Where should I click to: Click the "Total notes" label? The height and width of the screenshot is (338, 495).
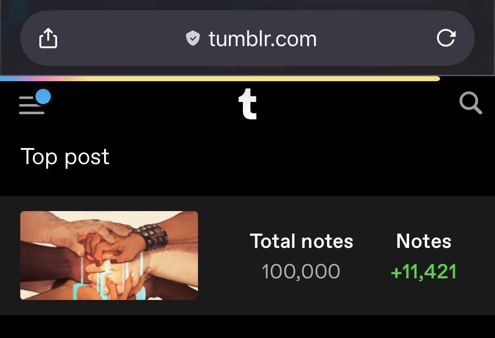point(301,241)
